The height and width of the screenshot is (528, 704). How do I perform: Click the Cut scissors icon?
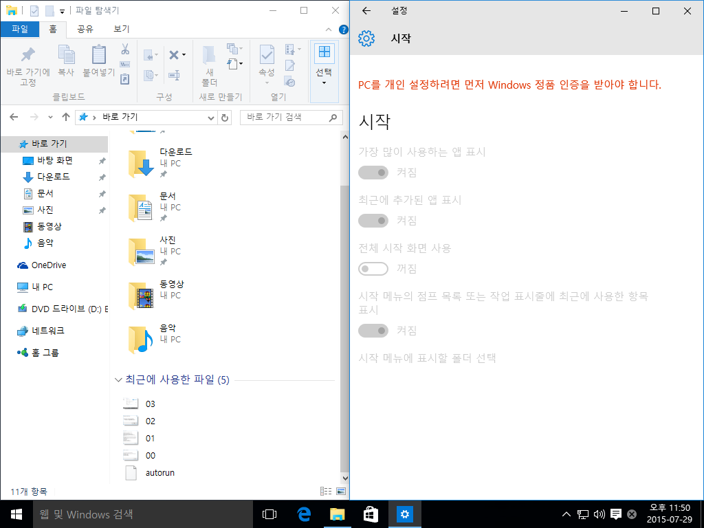(x=125, y=49)
